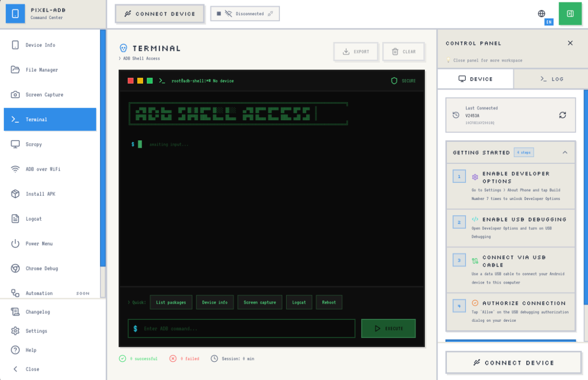Click Connect Device button in top toolbar
The image size is (588, 380).
coord(160,14)
